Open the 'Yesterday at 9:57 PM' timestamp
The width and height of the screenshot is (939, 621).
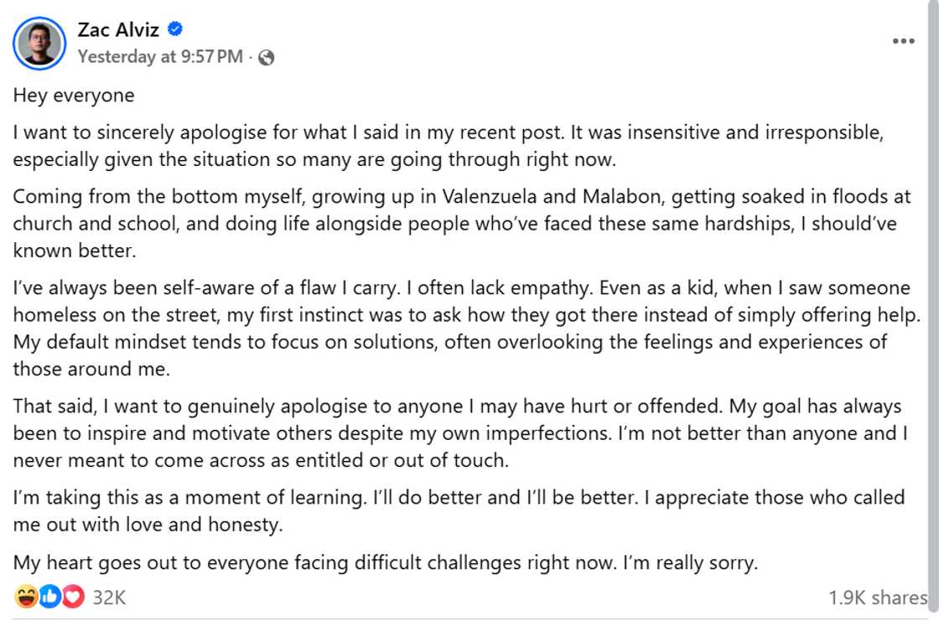160,57
